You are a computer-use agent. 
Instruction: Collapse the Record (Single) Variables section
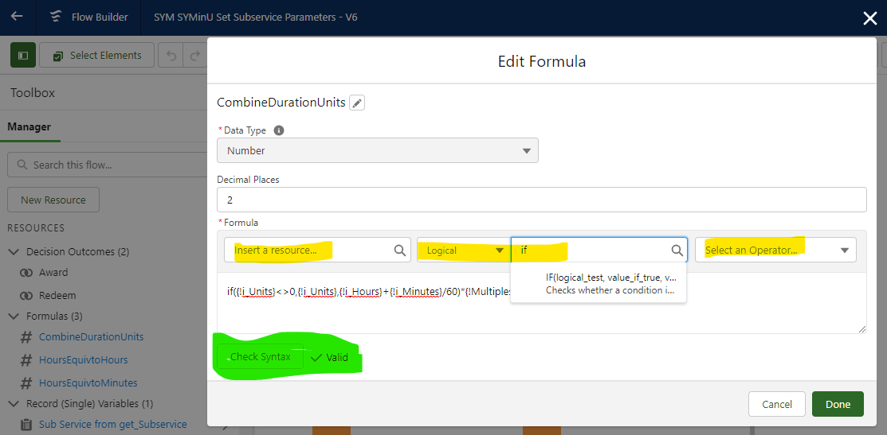14,404
